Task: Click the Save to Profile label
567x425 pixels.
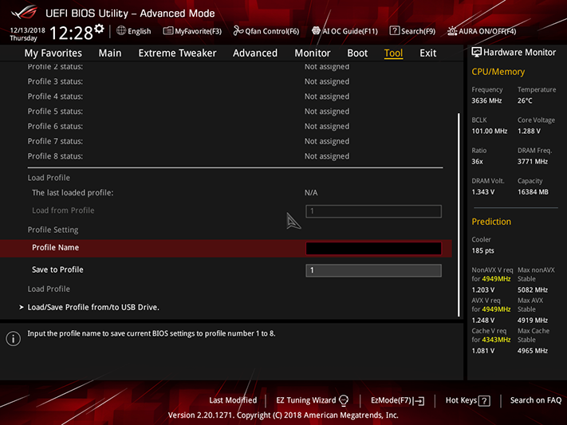Action: (x=57, y=270)
